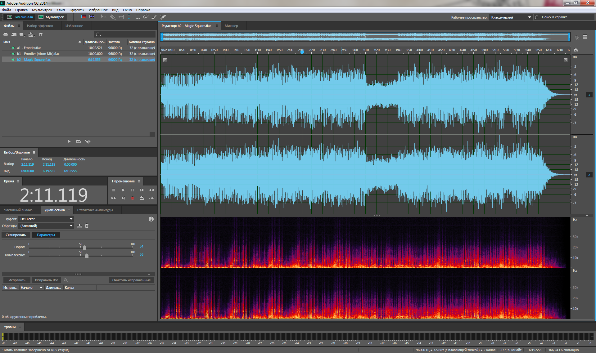Delete diagnostics preset trash icon
Viewport: 596px width, 353px height.
pos(87,226)
